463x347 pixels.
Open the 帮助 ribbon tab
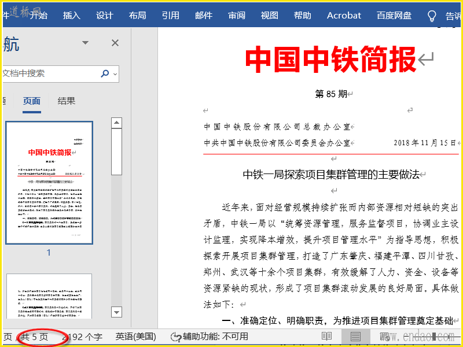[303, 16]
